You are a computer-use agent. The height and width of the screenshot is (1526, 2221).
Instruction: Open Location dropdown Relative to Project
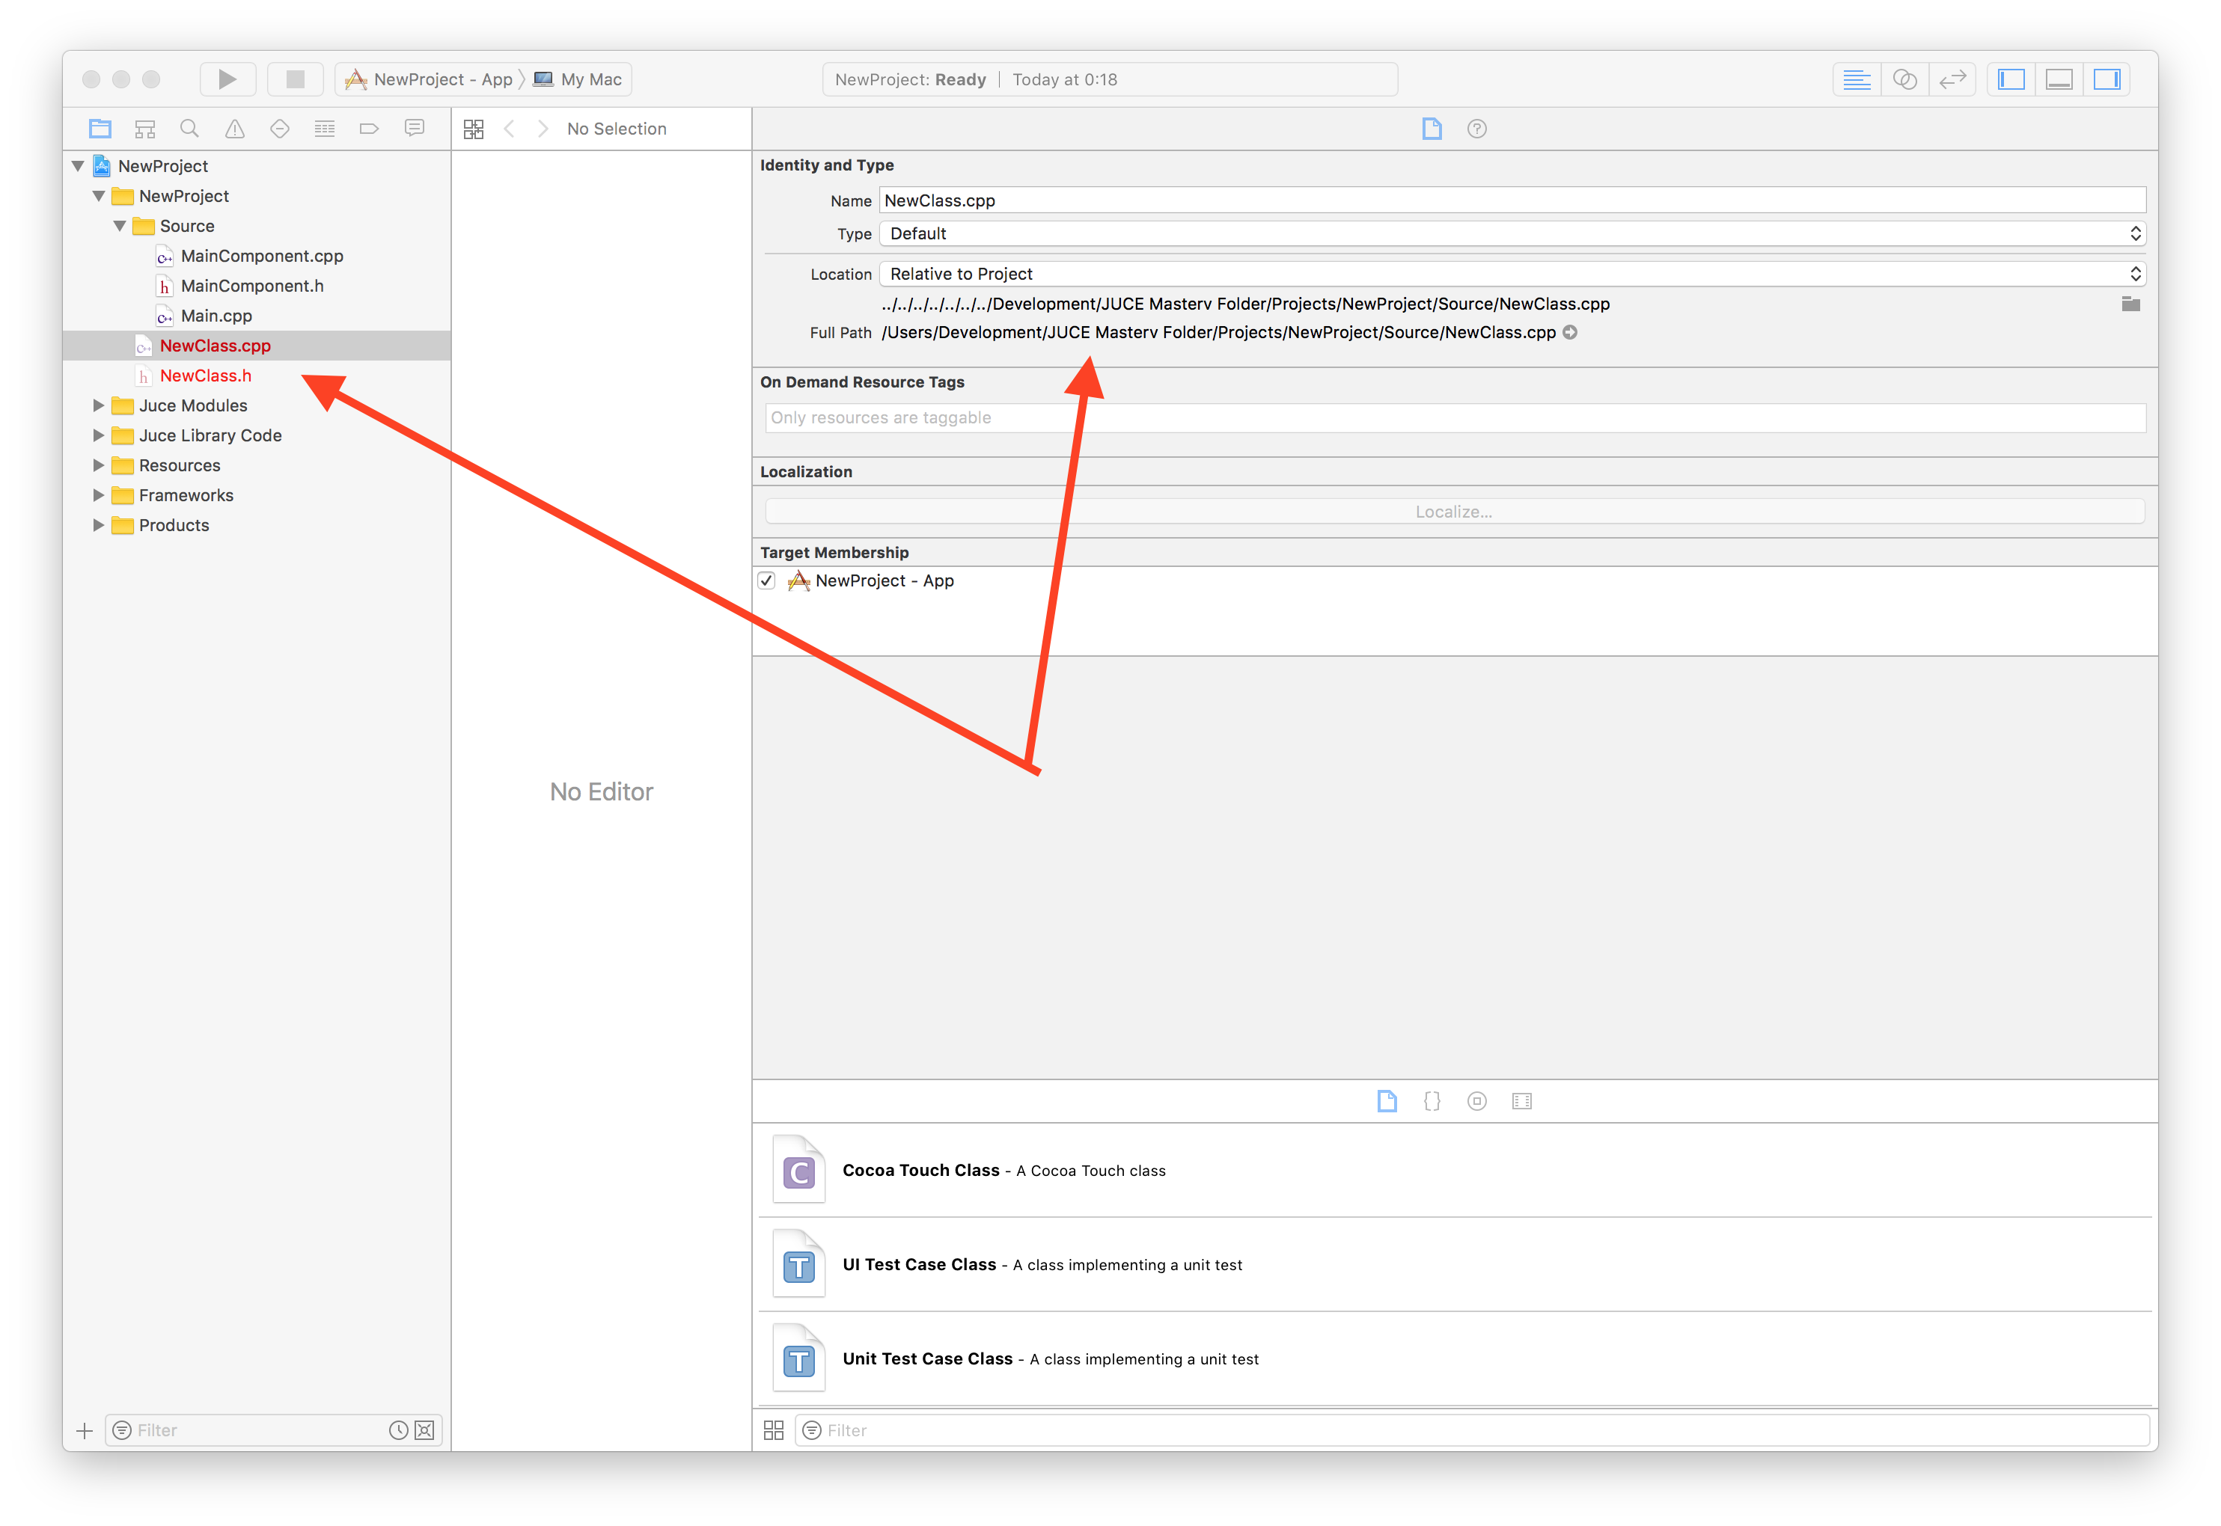click(1512, 274)
